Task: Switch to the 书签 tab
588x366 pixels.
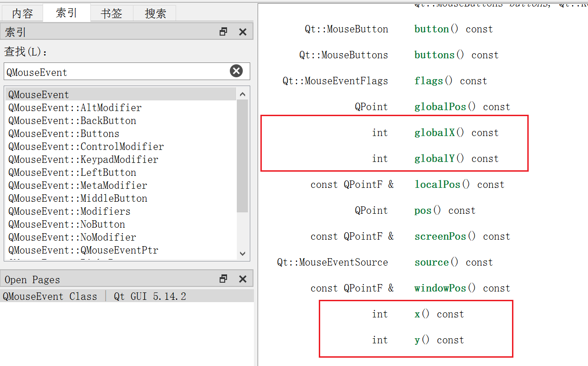Action: [112, 13]
